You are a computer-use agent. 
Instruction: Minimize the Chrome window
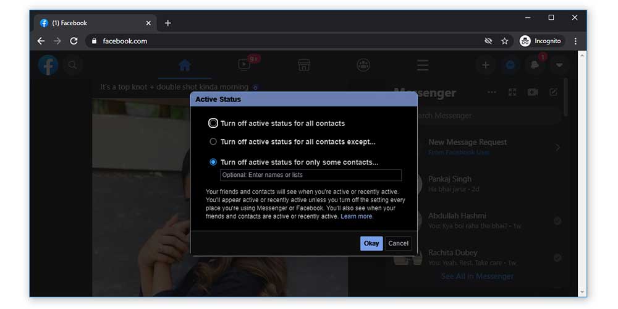(528, 17)
